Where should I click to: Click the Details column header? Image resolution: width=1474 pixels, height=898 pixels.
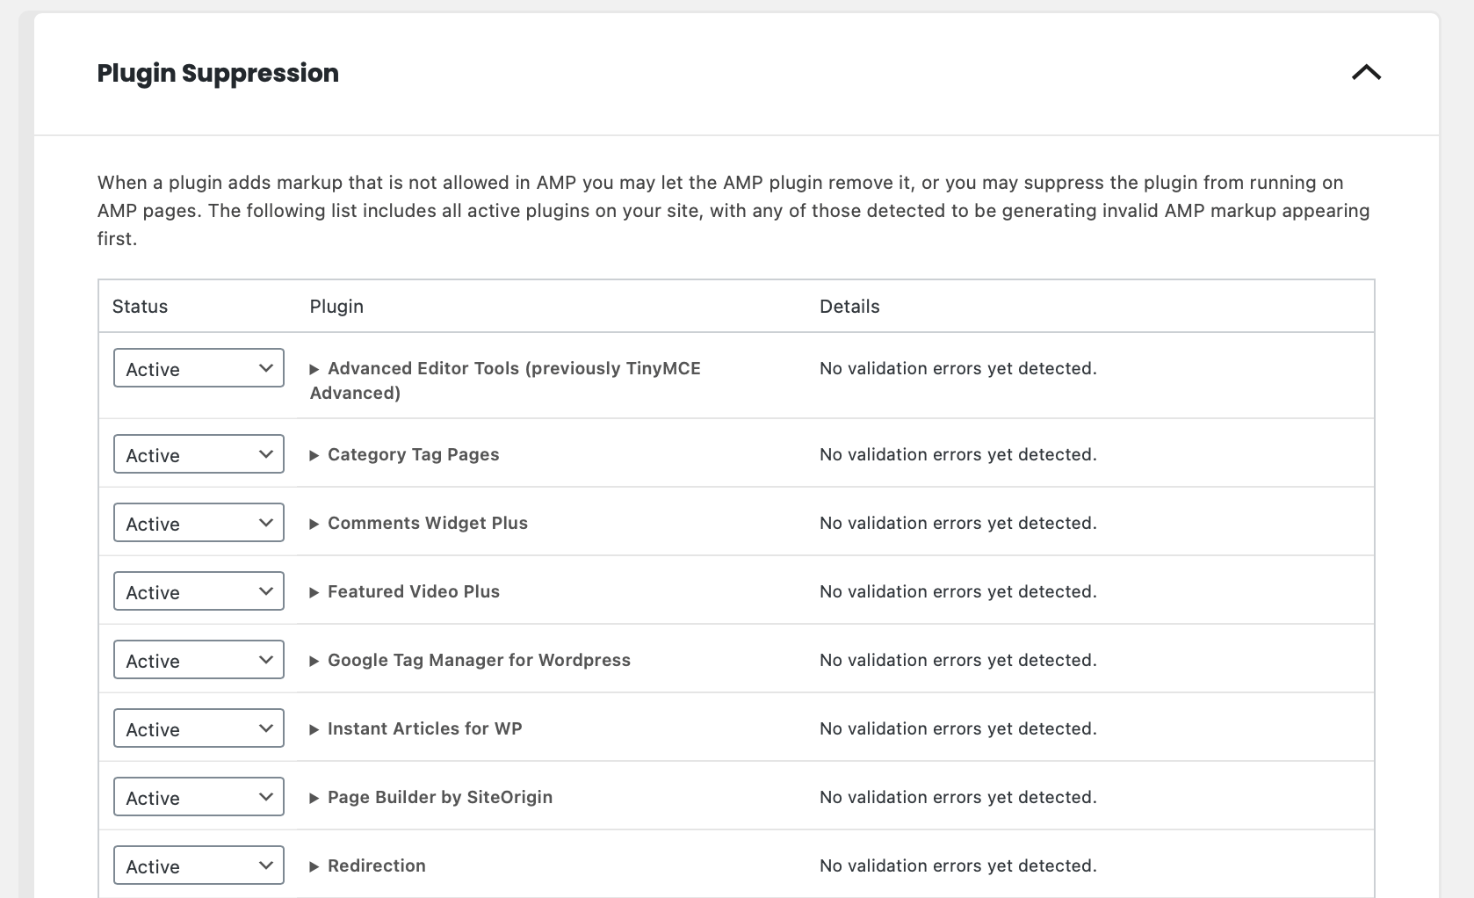tap(849, 307)
